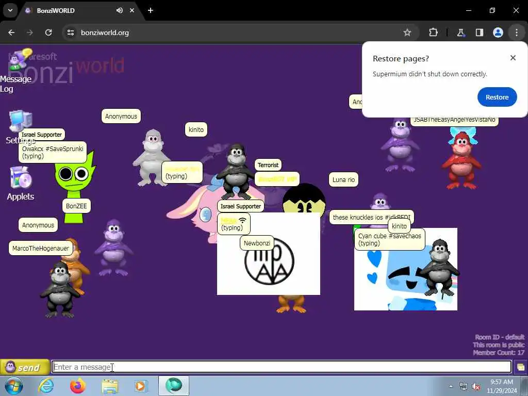Toggle the browser side panel
This screenshot has width=528, height=396.
click(x=479, y=32)
